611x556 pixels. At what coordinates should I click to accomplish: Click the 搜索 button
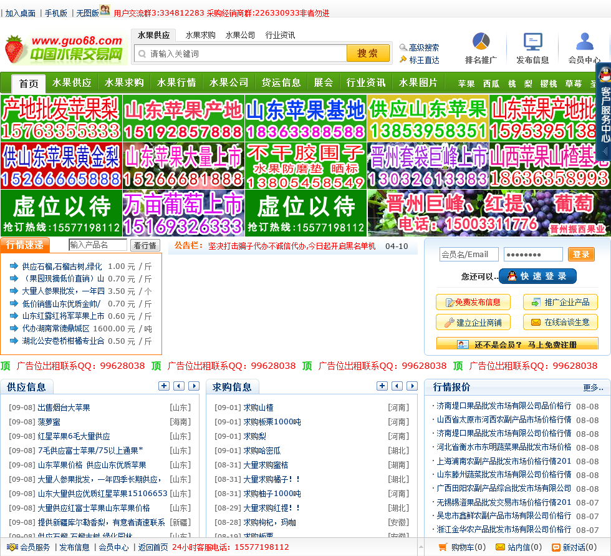click(x=367, y=53)
